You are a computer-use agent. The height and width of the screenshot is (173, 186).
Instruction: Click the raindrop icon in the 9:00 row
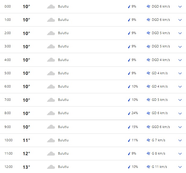[x=129, y=127]
